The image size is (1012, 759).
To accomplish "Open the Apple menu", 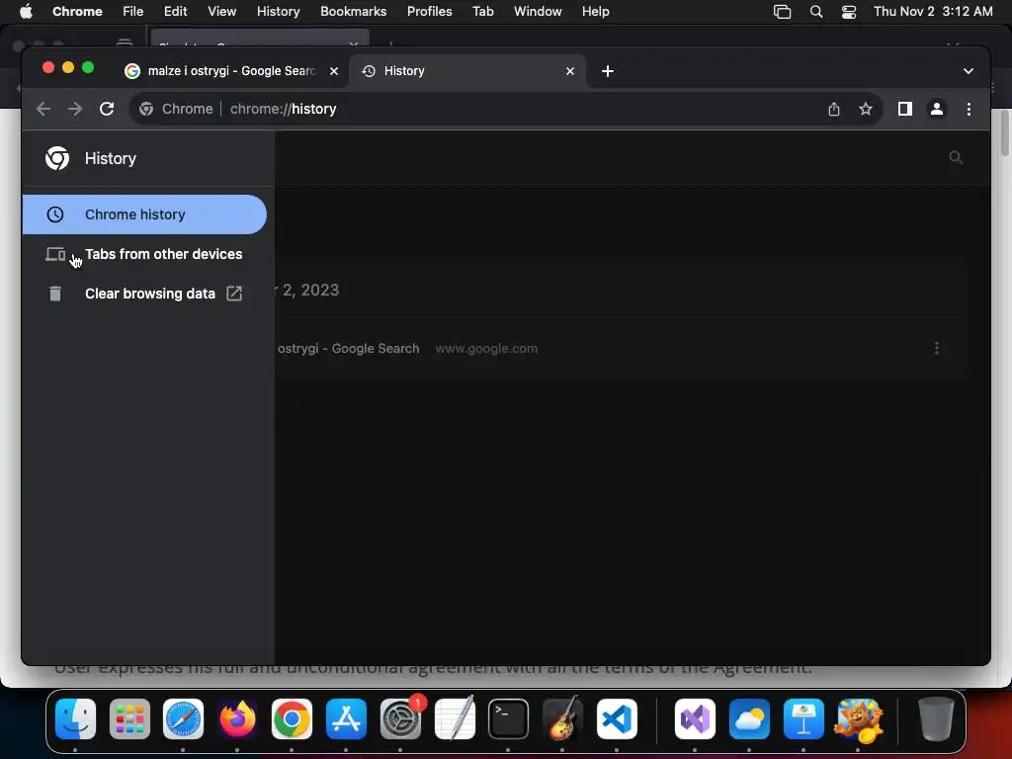I will [x=26, y=11].
